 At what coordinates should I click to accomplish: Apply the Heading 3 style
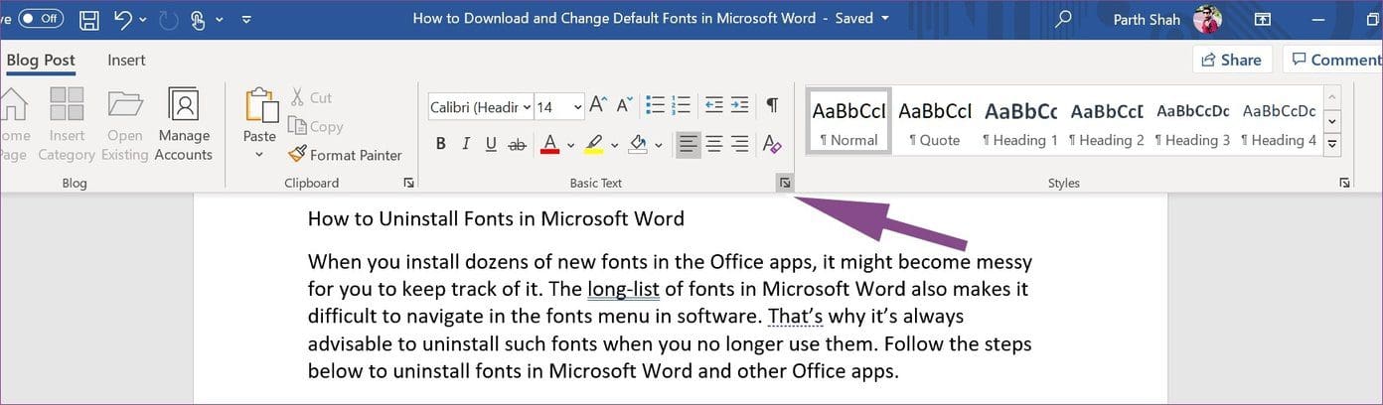click(1192, 122)
